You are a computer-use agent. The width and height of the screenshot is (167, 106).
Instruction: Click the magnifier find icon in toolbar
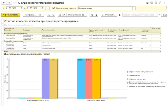(x=49, y=15)
